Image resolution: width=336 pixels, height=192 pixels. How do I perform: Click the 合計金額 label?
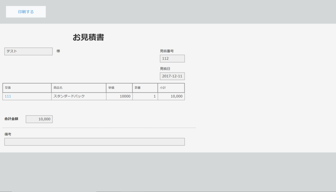tap(11, 119)
